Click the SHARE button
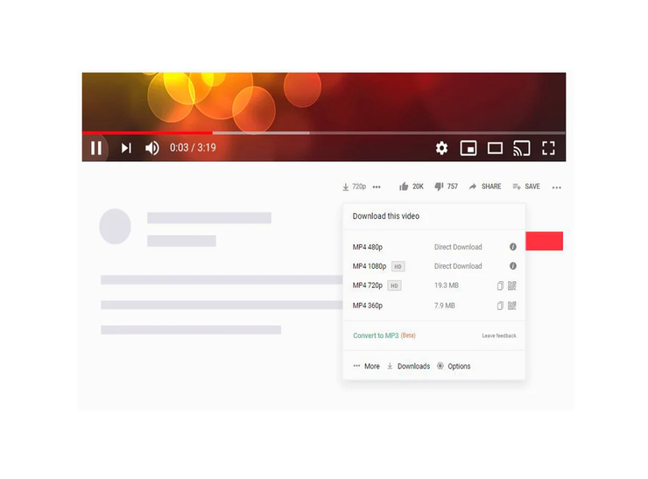This screenshot has width=648, height=479. tap(485, 187)
